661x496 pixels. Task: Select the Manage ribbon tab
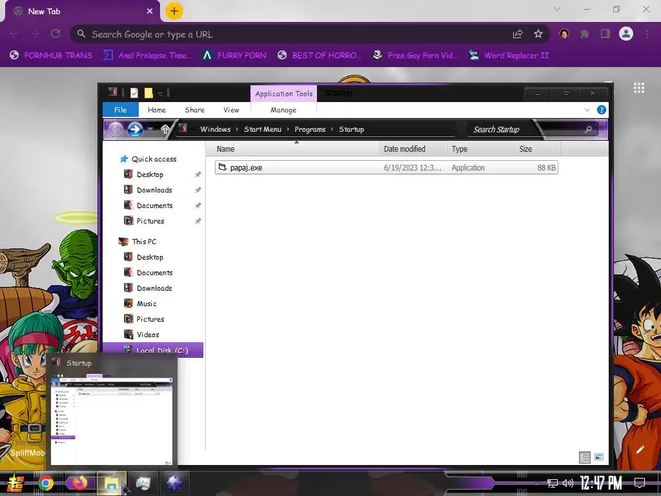tap(283, 110)
